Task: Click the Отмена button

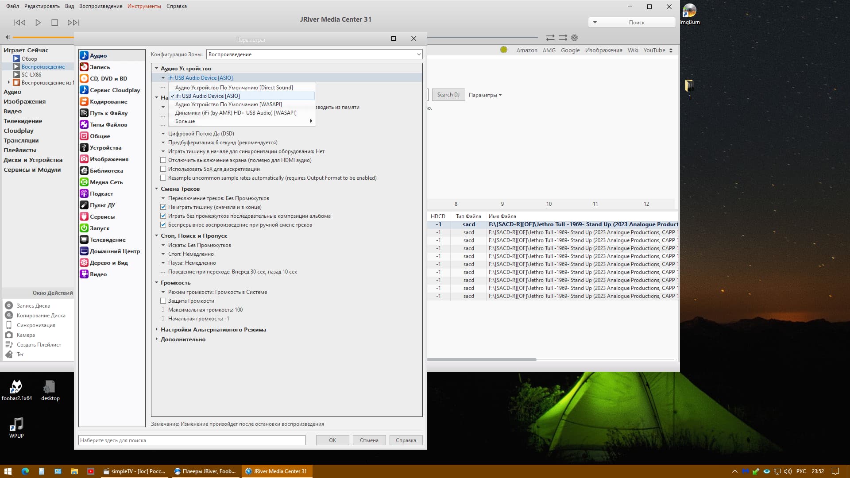Action: pyautogui.click(x=369, y=440)
